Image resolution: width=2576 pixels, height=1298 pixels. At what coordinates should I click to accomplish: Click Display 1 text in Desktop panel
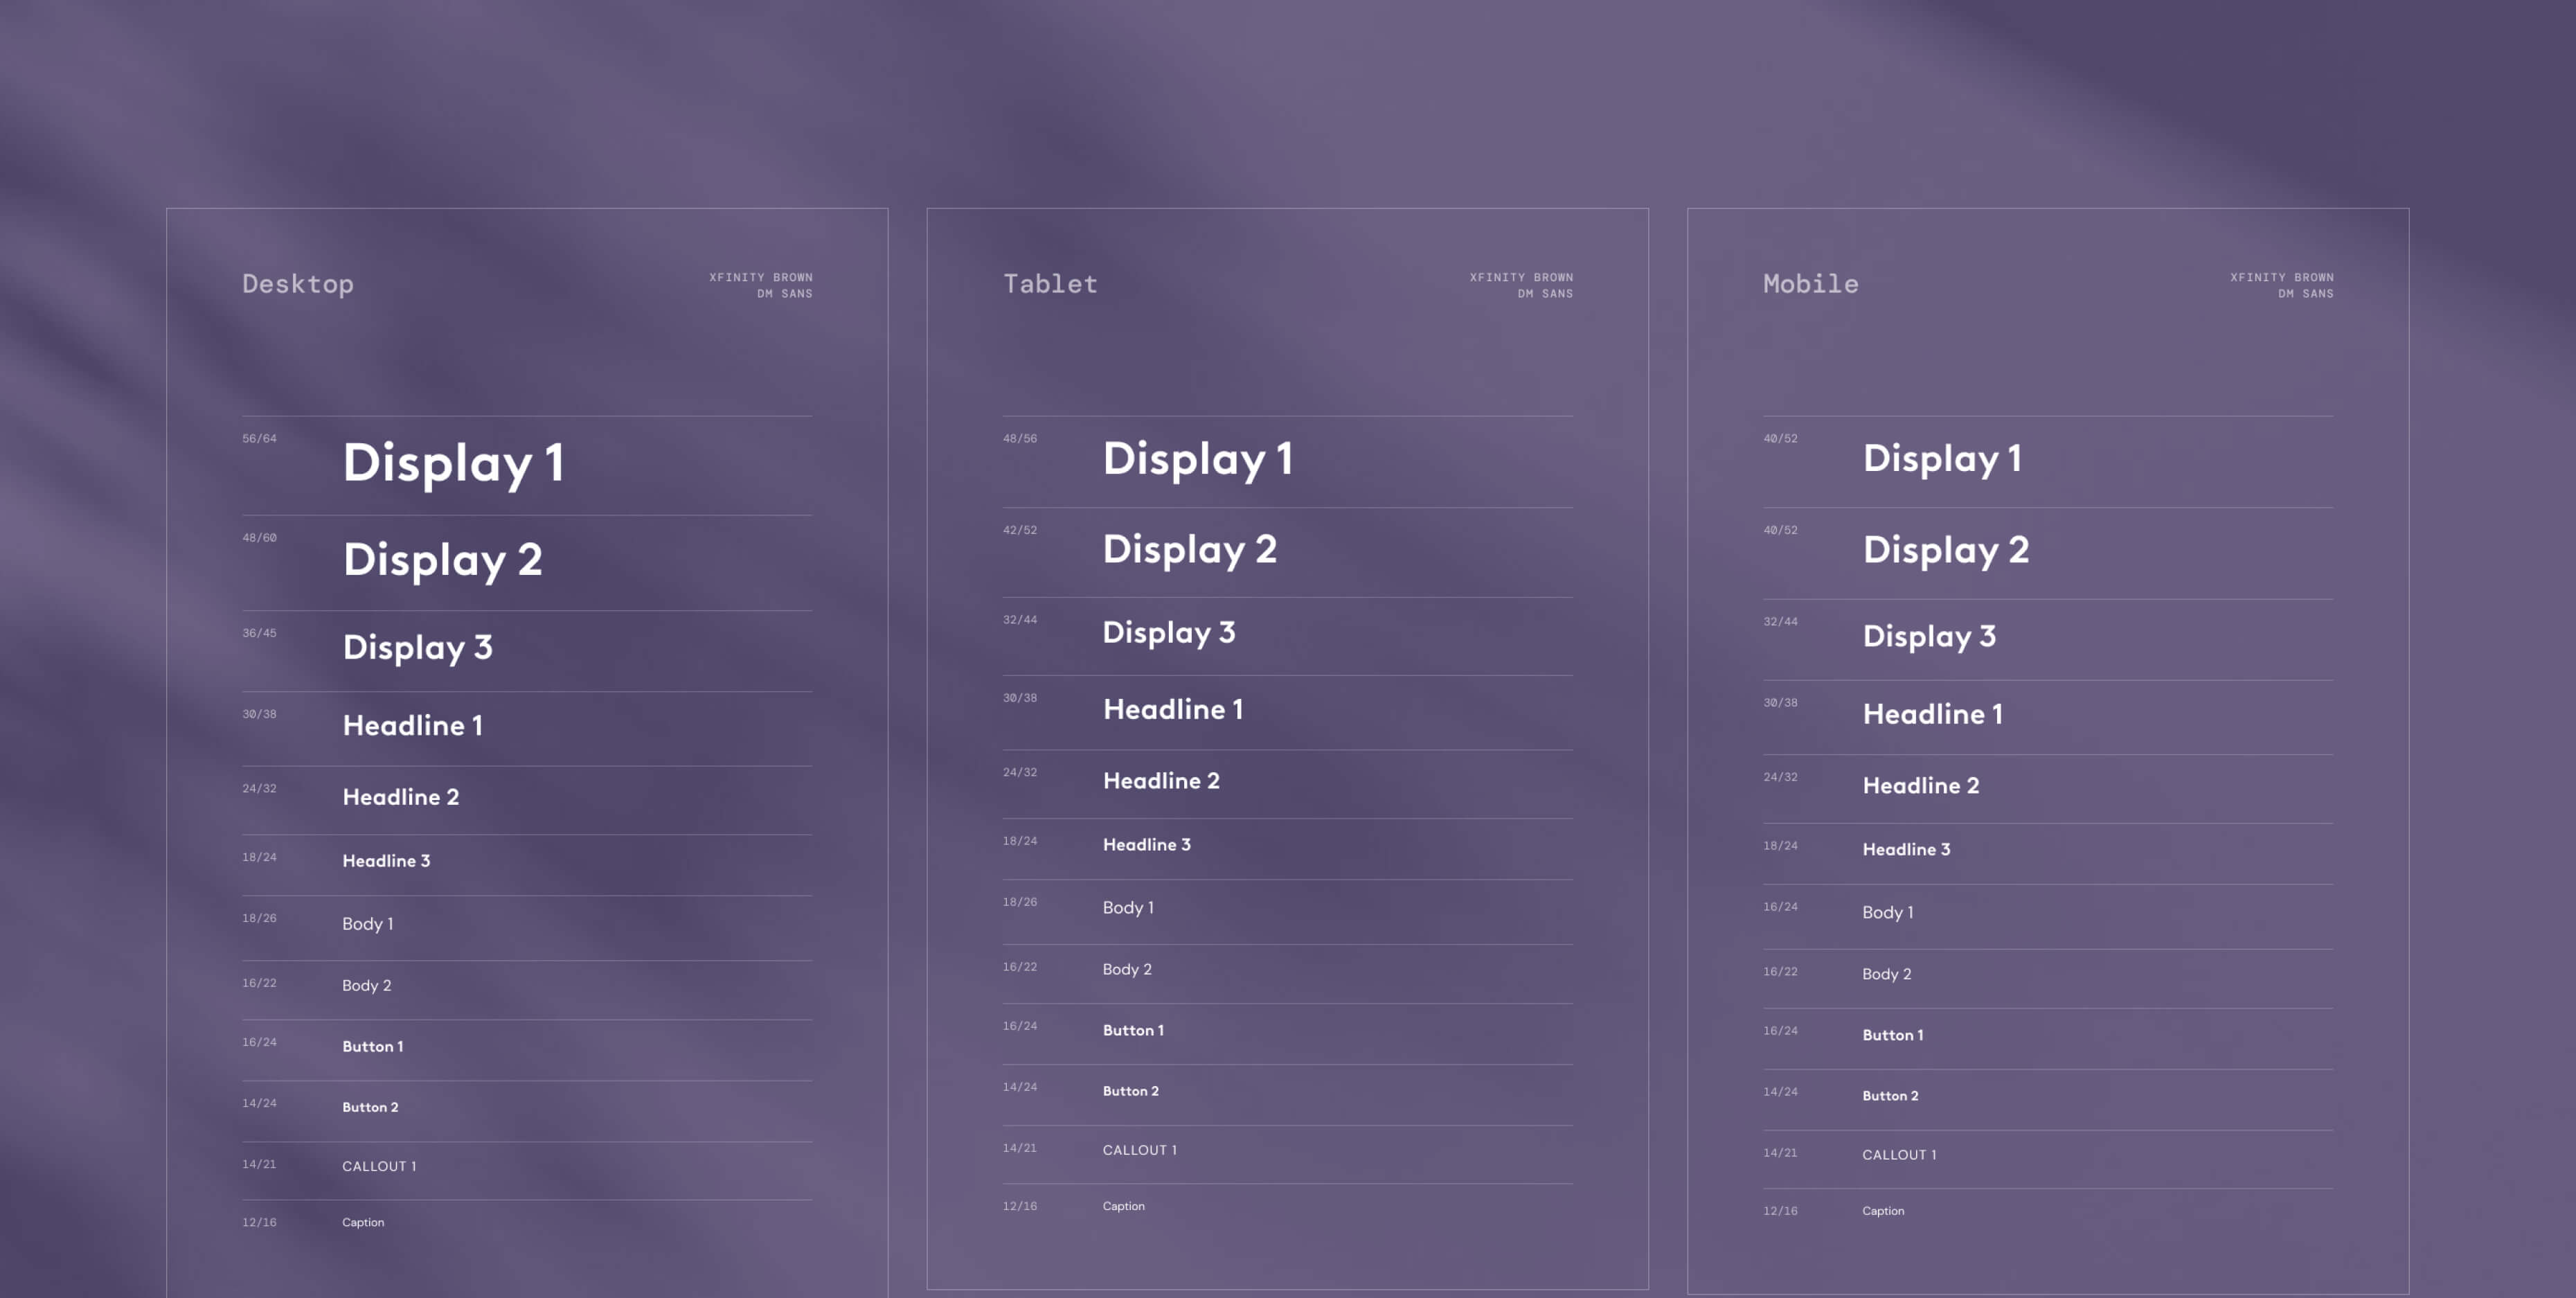pos(453,463)
